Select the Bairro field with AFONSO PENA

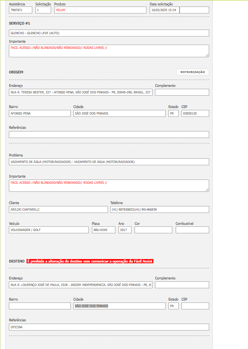[x=40, y=113]
